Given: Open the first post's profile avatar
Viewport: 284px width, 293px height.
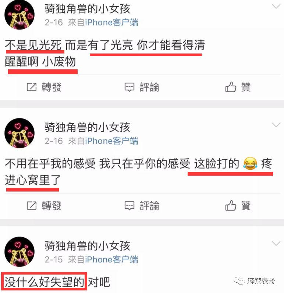Looking at the screenshot, I should pos(19,15).
